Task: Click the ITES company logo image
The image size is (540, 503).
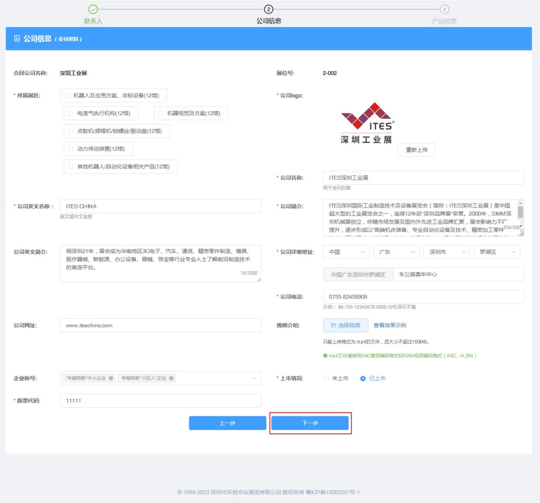Action: pyautogui.click(x=367, y=123)
